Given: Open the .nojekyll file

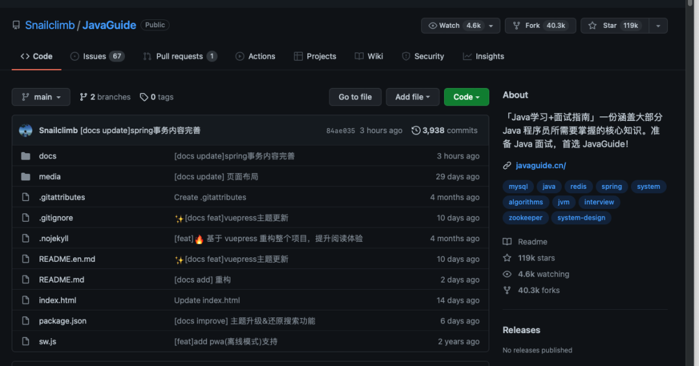Looking at the screenshot, I should coord(54,239).
